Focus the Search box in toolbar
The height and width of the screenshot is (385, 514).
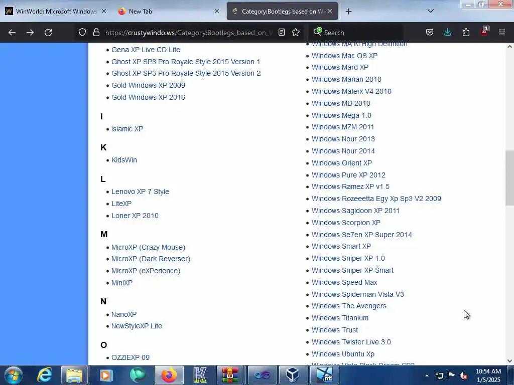[x=356, y=33]
